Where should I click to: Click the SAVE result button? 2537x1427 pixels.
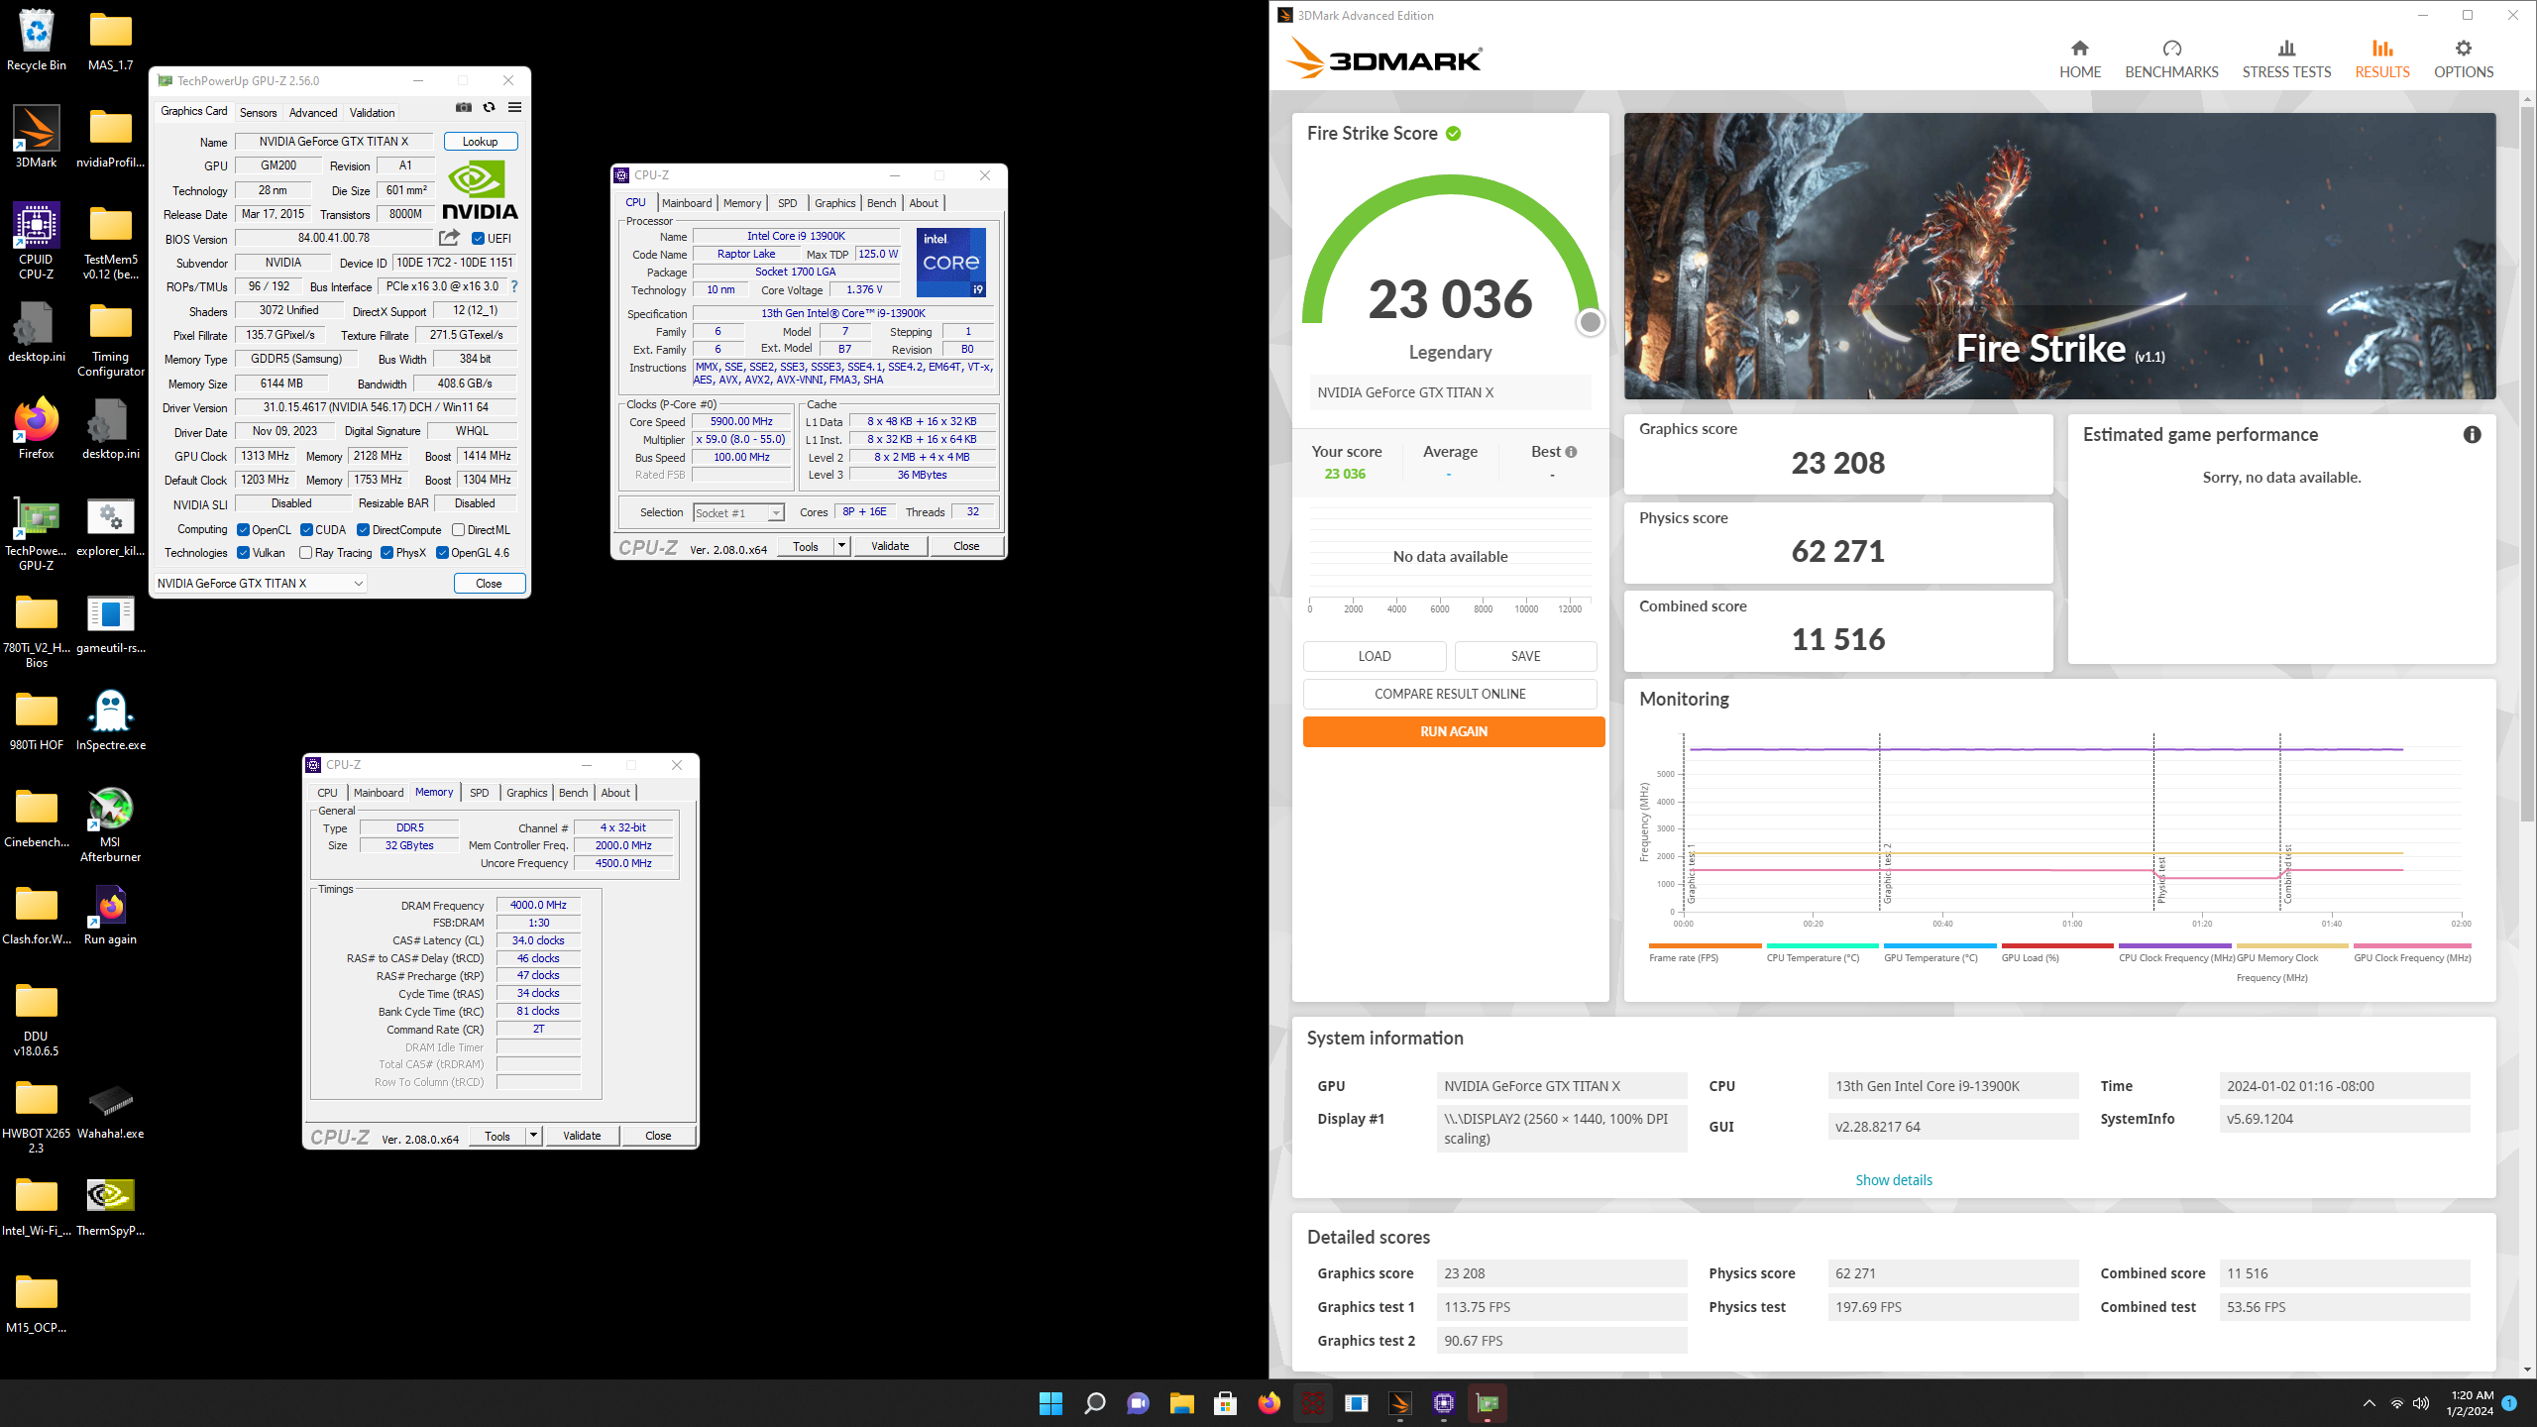[x=1525, y=656]
